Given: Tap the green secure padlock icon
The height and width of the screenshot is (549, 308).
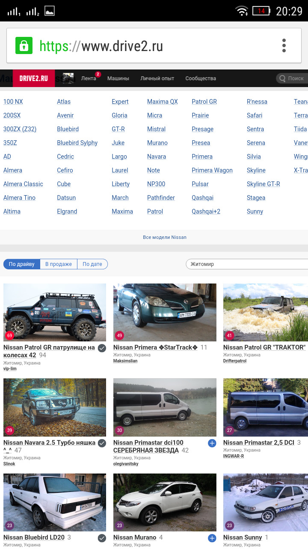Looking at the screenshot, I should pyautogui.click(x=24, y=45).
